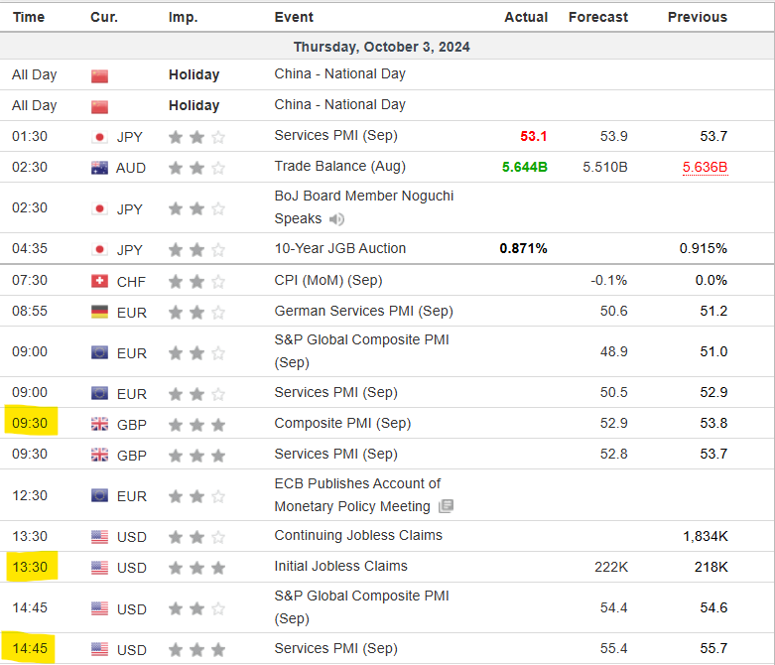Open the 10-Year JGB Auction event

(339, 248)
